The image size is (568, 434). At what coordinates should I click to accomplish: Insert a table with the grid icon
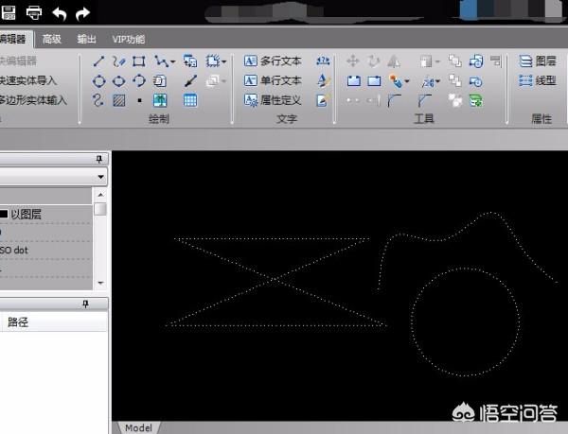tap(190, 99)
